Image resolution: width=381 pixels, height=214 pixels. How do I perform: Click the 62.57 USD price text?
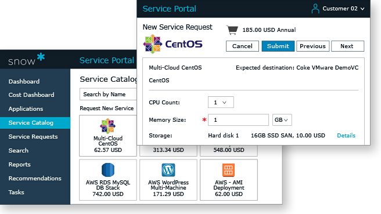(108, 150)
